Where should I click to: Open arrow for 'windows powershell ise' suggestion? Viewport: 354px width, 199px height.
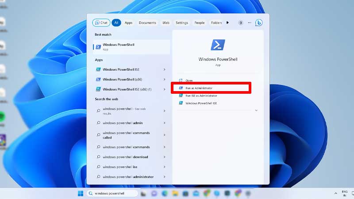click(x=164, y=167)
